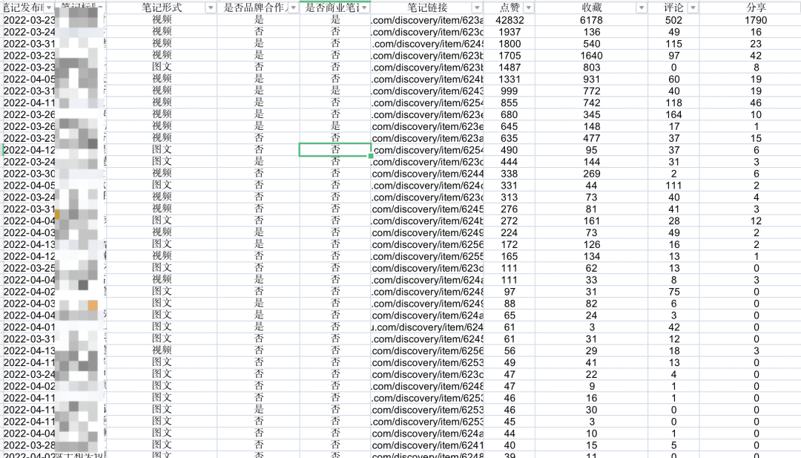The height and width of the screenshot is (458, 801).
Task: Select the 笔记链接 header label
Action: 428,7
